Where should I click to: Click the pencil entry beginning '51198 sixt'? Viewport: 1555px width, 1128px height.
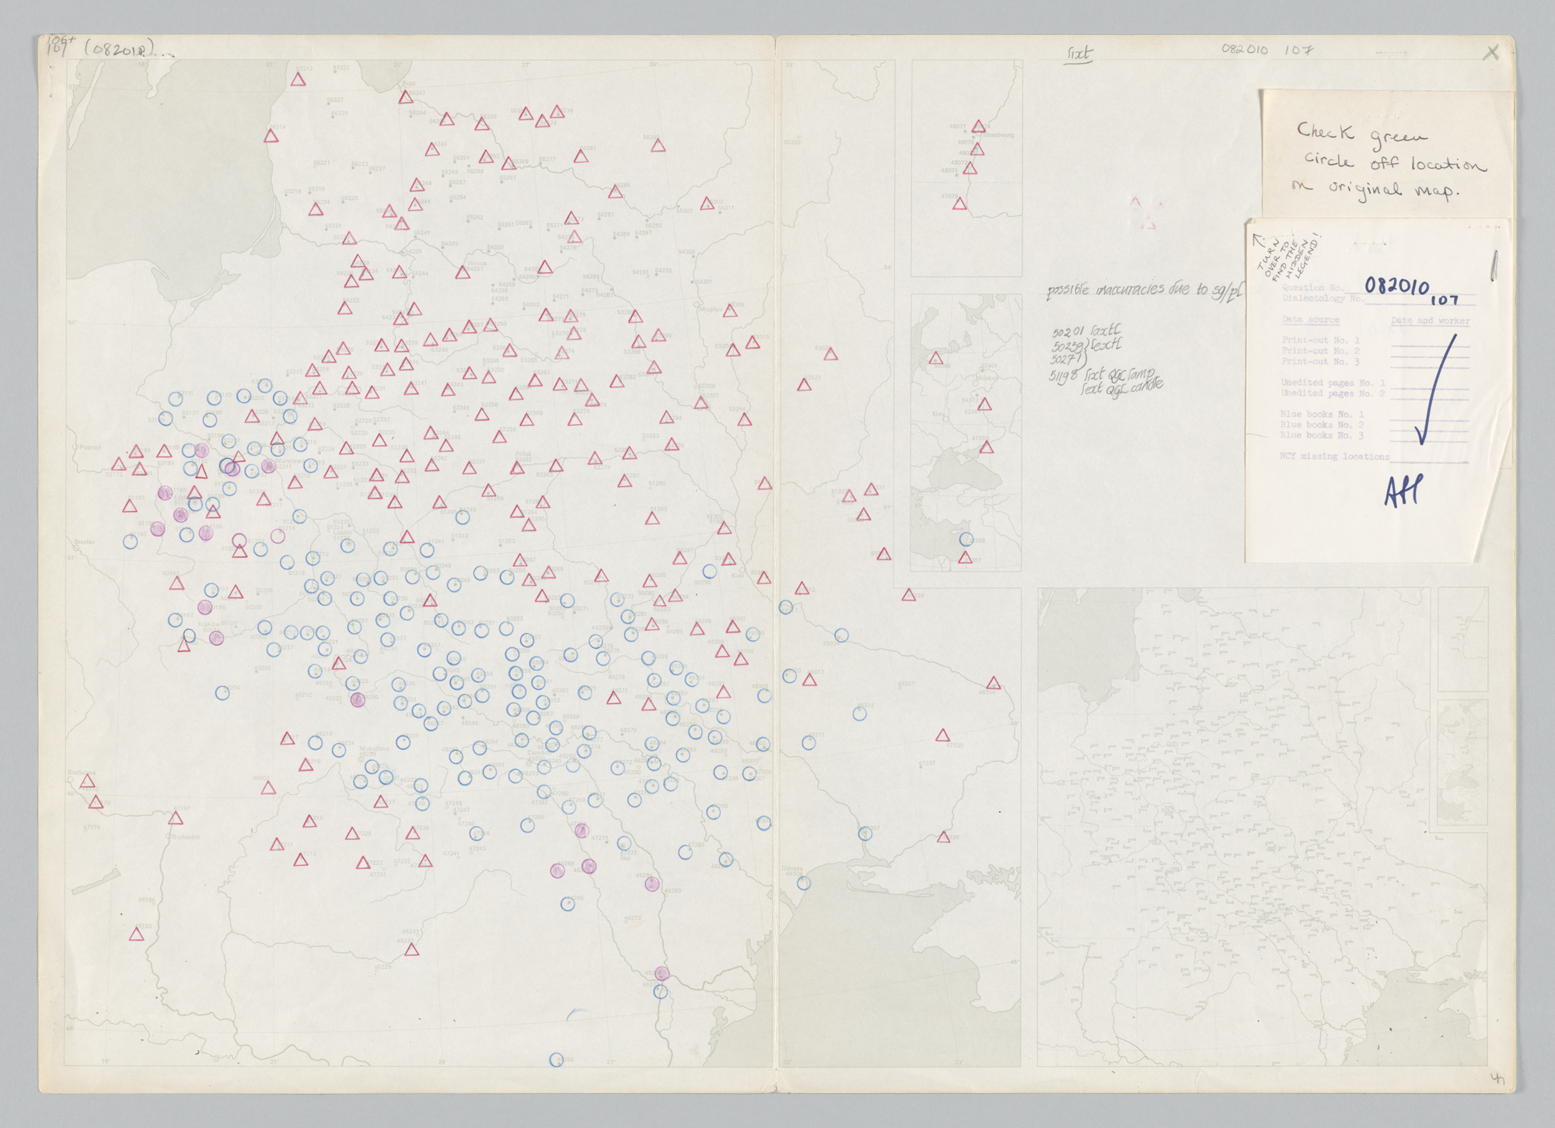pos(1102,375)
